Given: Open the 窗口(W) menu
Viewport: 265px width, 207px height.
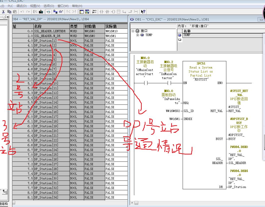Looking at the screenshot, I should pyautogui.click(x=63, y=6).
